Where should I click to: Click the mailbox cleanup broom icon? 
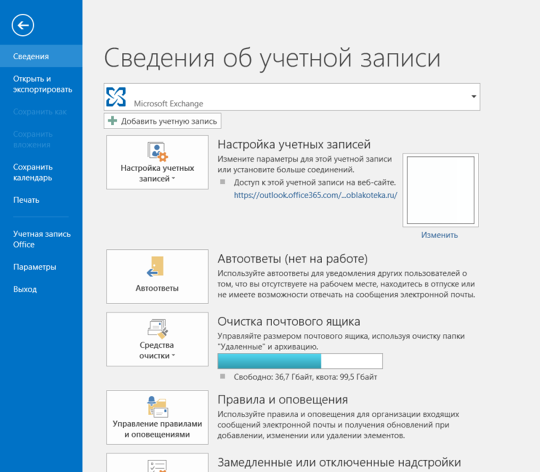coord(157,329)
